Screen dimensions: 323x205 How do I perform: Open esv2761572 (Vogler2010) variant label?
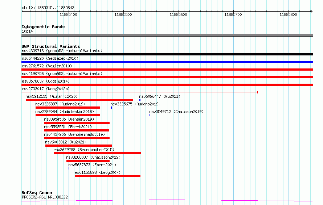pos(47,66)
